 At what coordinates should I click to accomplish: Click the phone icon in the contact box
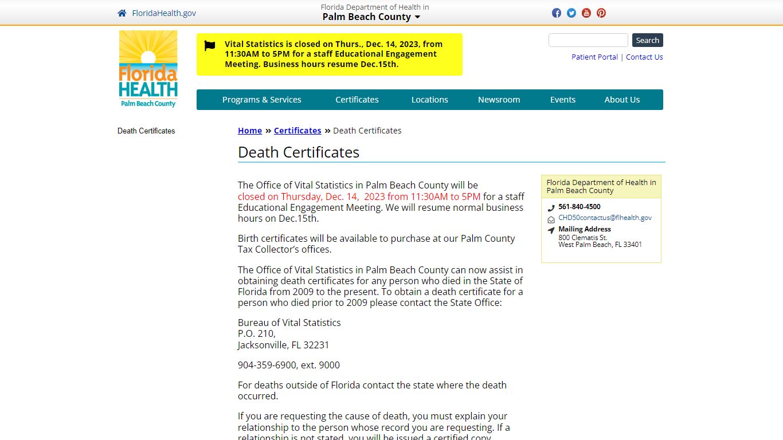click(551, 208)
